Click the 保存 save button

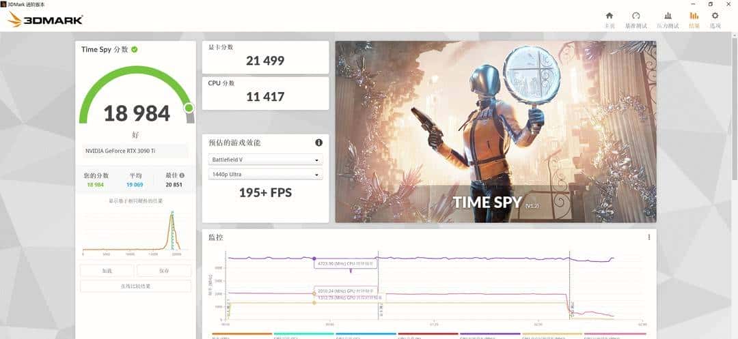point(164,271)
